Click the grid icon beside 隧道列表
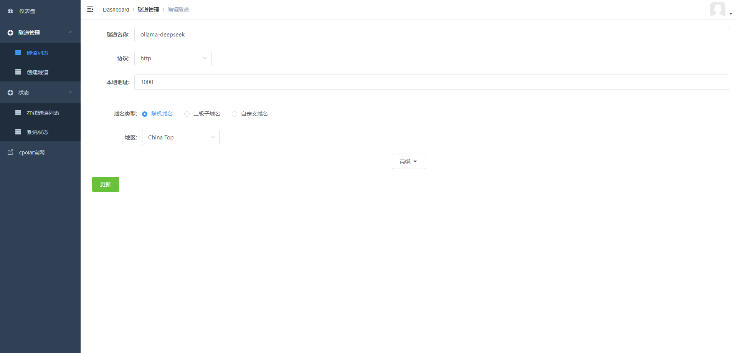Image resolution: width=737 pixels, height=353 pixels. 18,53
